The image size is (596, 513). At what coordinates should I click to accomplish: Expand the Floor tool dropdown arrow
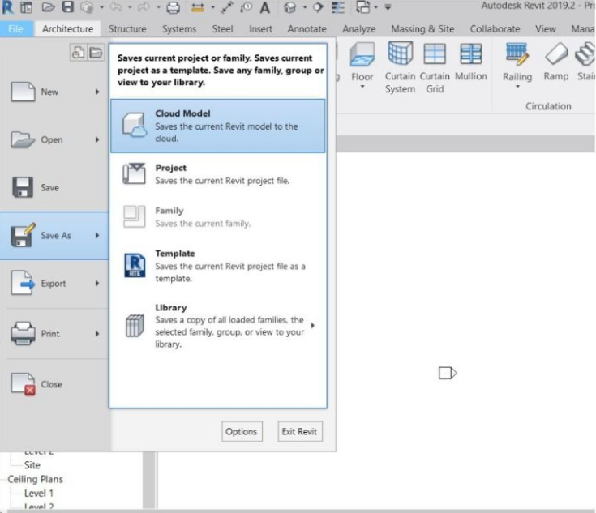click(x=362, y=87)
